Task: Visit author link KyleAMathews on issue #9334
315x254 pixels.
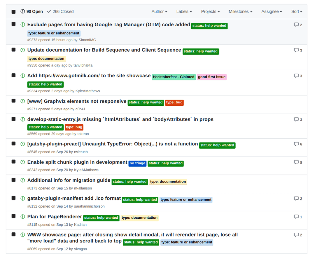Action: click(87, 91)
